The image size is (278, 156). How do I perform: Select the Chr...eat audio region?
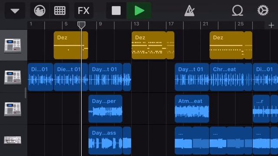point(231,77)
